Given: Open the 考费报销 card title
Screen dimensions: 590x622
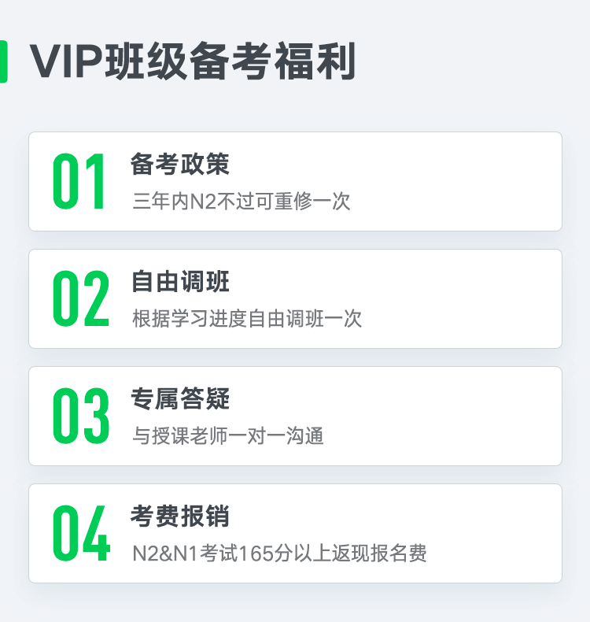Looking at the screenshot, I should click(180, 516).
